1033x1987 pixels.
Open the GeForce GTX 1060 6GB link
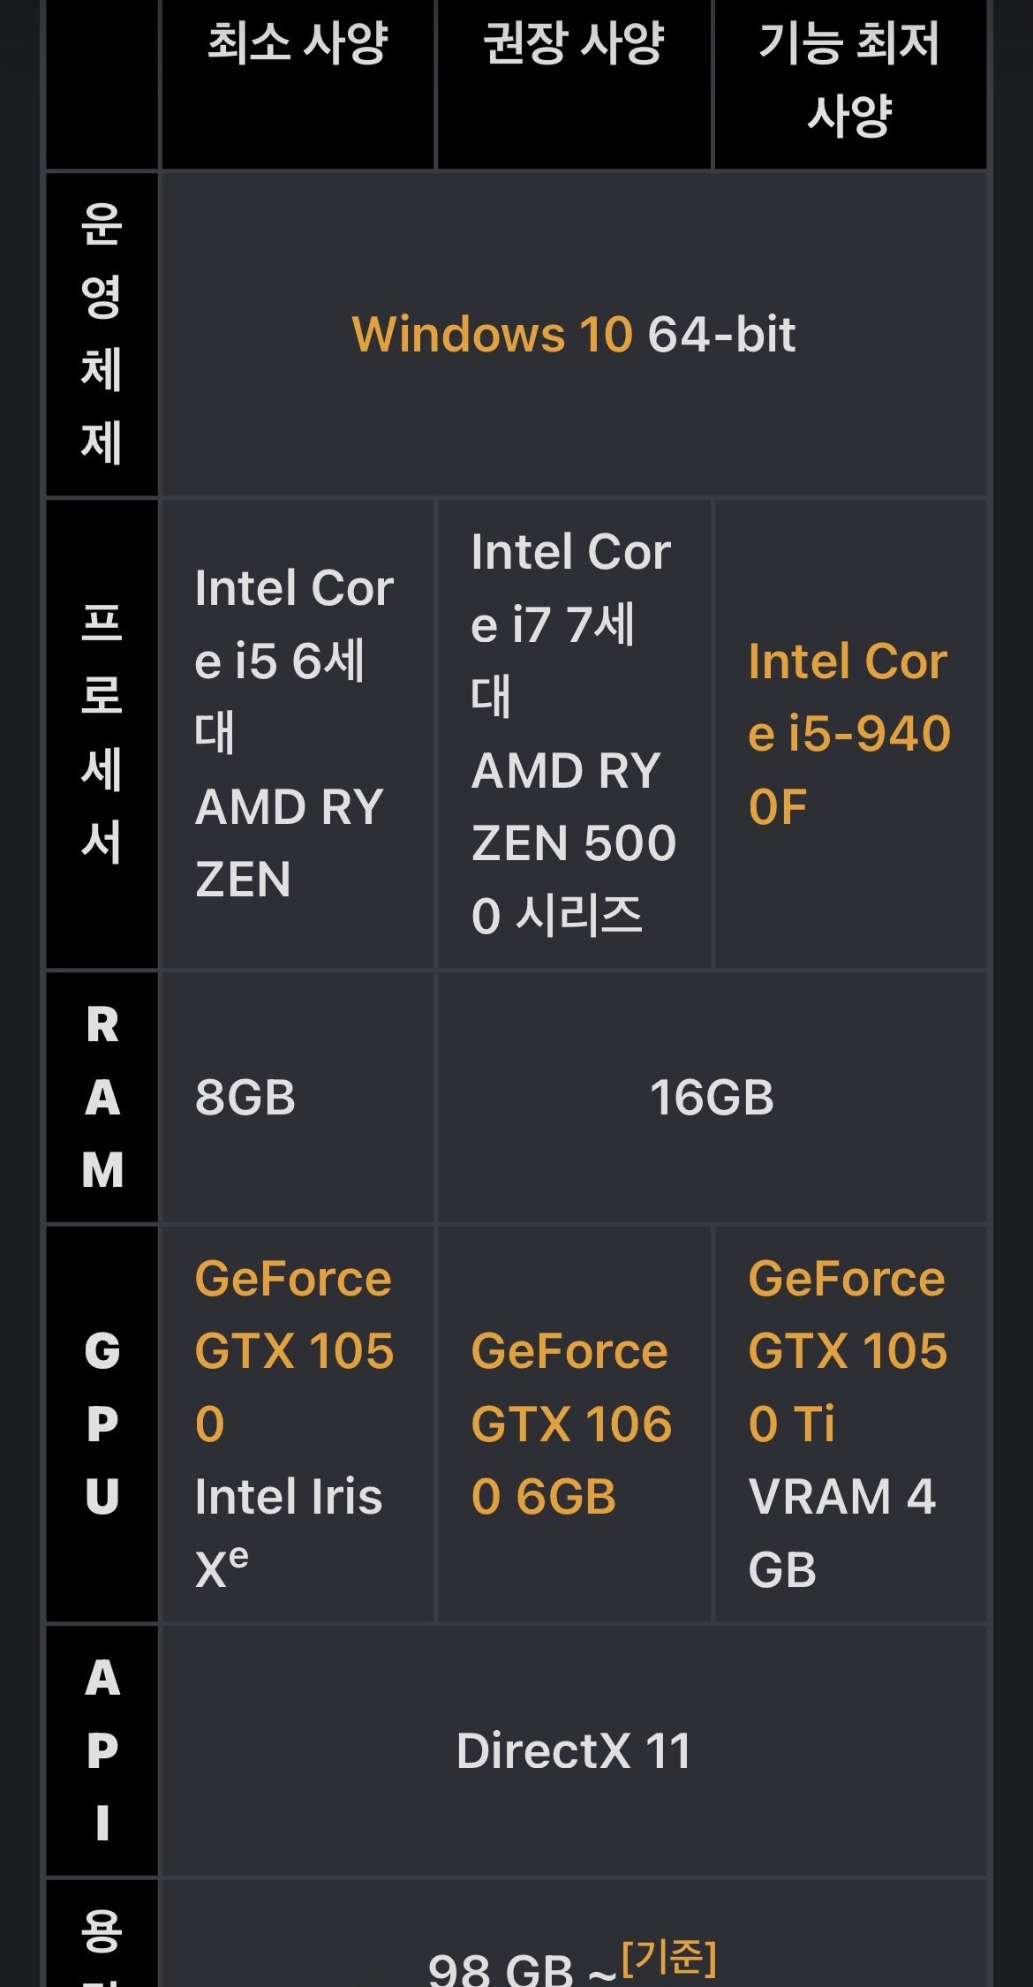click(x=570, y=1424)
